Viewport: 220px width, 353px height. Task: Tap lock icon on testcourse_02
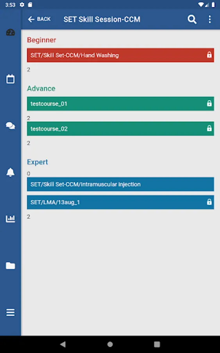pyautogui.click(x=209, y=128)
